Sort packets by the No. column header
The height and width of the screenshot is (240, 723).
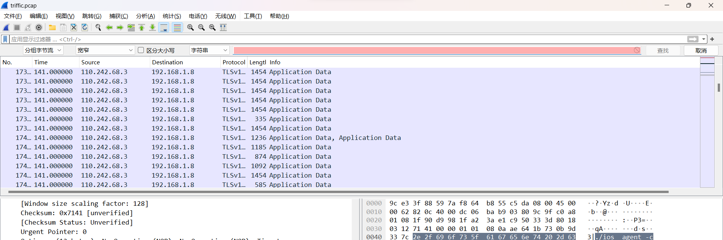(17, 62)
